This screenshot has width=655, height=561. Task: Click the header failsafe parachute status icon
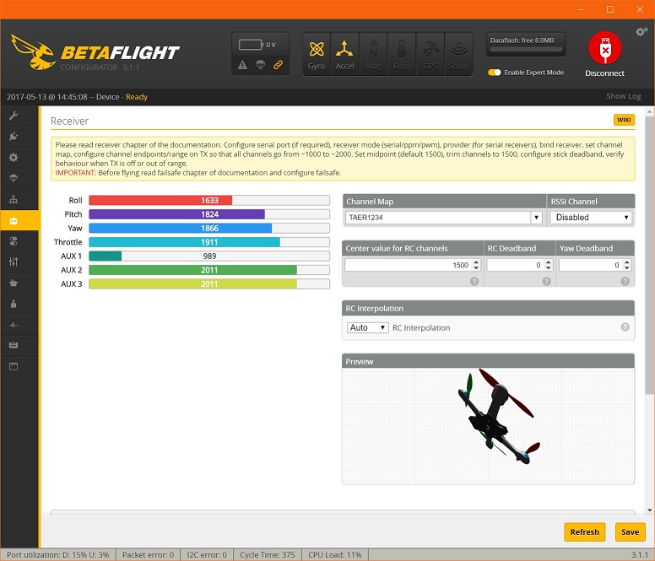pos(260,65)
